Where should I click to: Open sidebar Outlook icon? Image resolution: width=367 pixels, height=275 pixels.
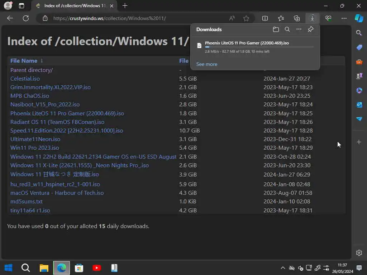[x=359, y=105]
